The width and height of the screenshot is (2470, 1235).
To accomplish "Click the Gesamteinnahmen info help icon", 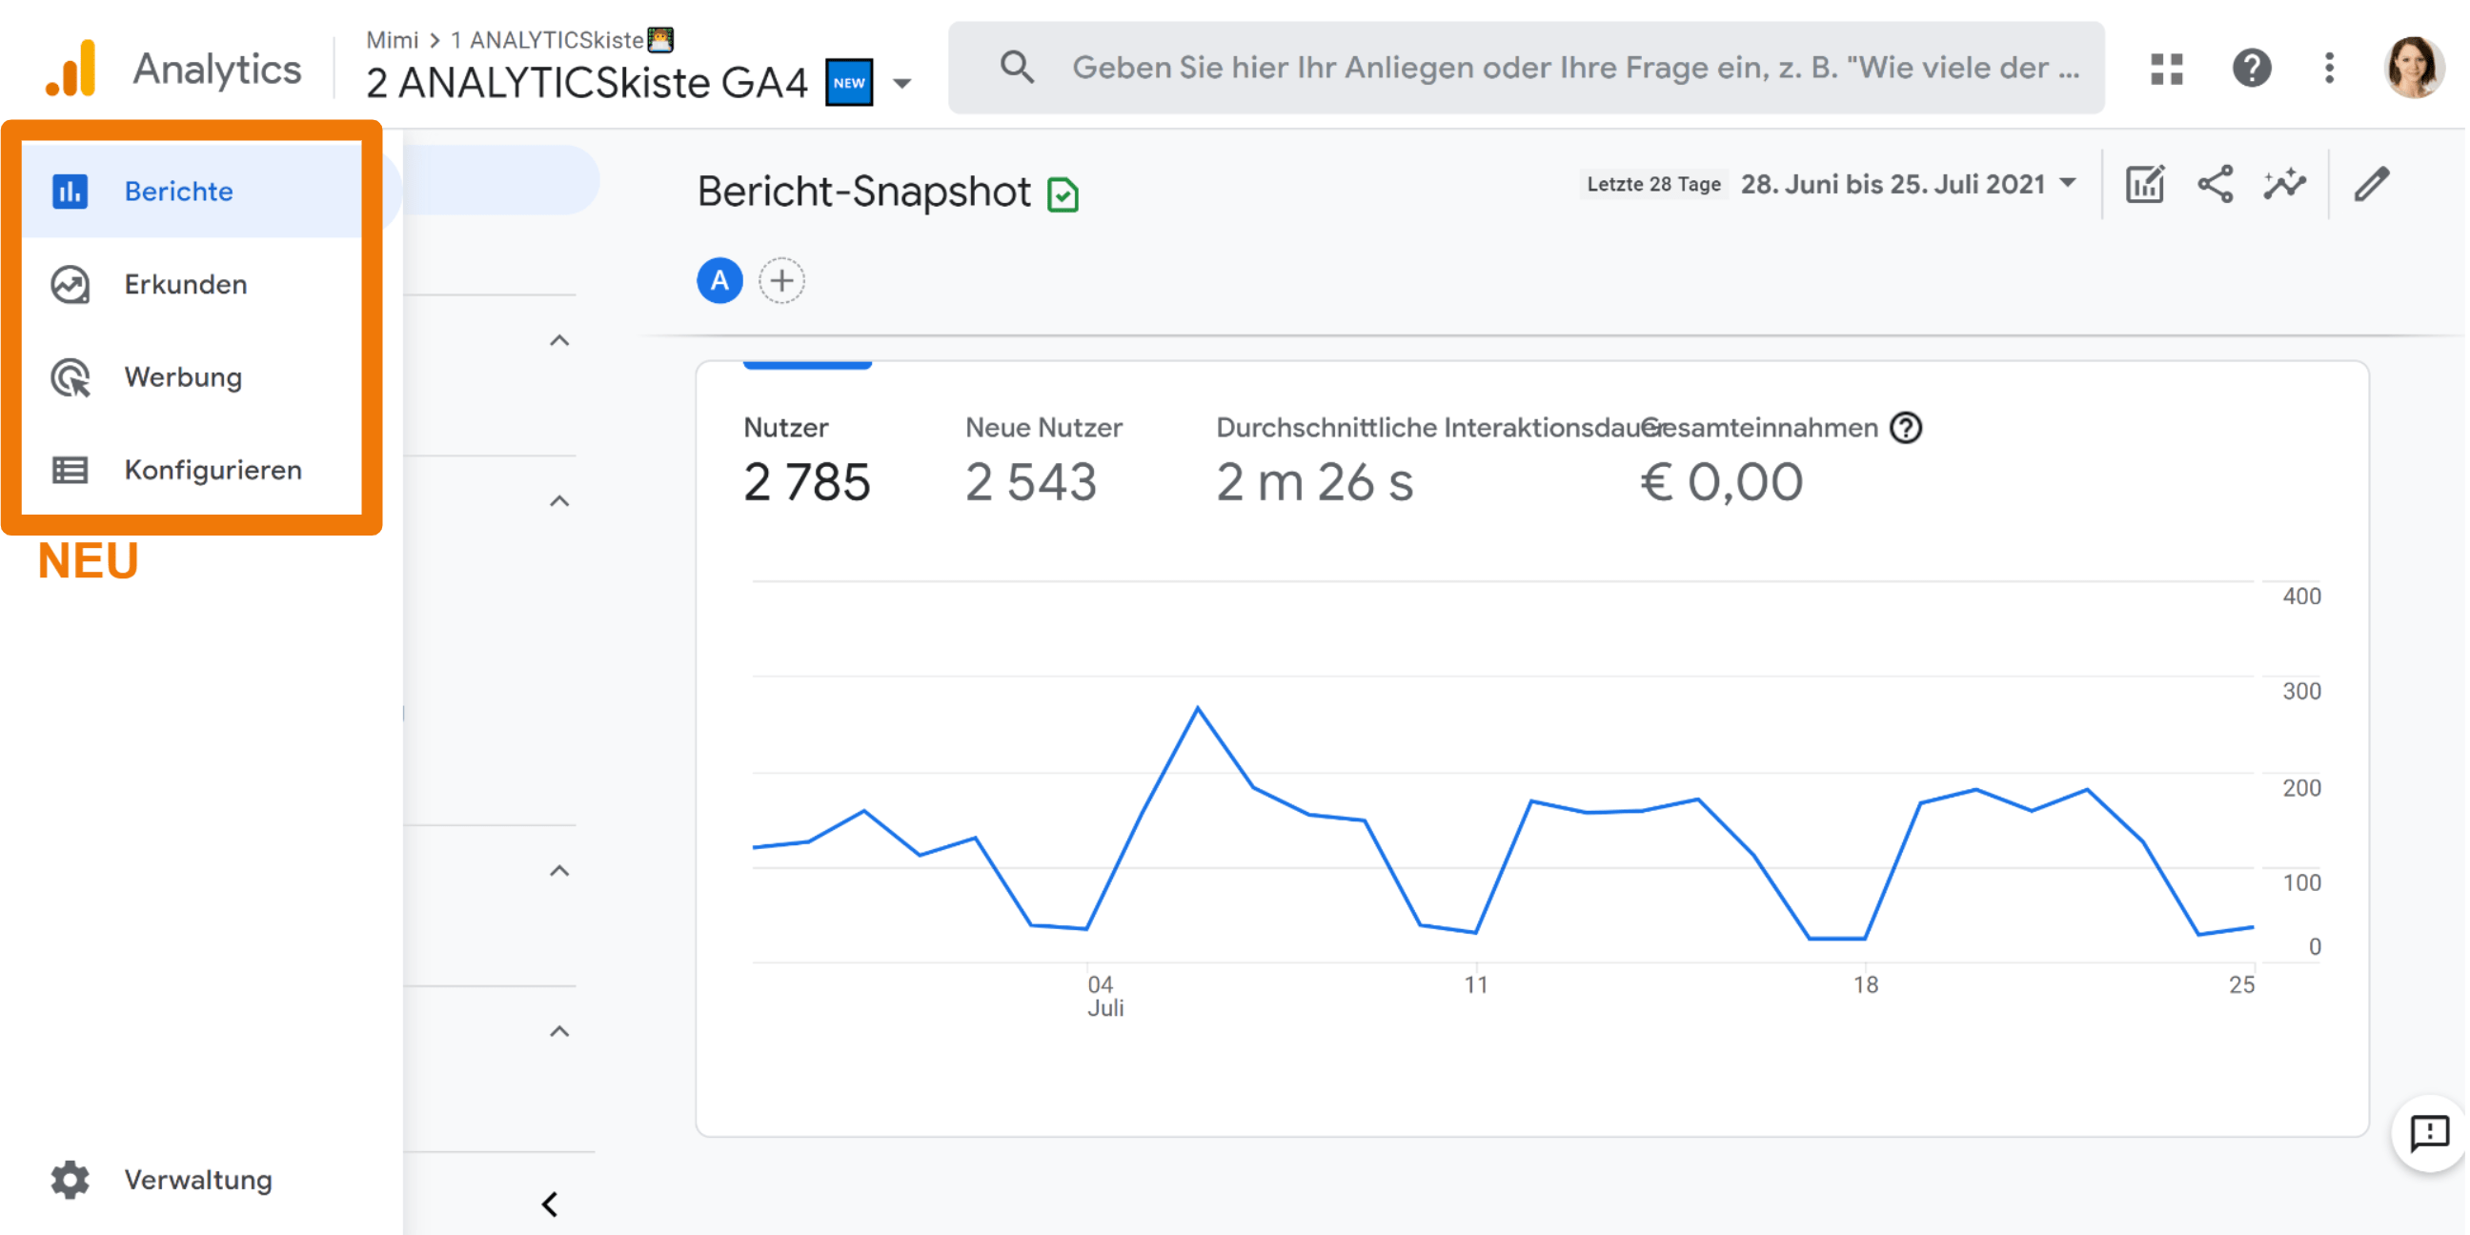I will (1905, 428).
